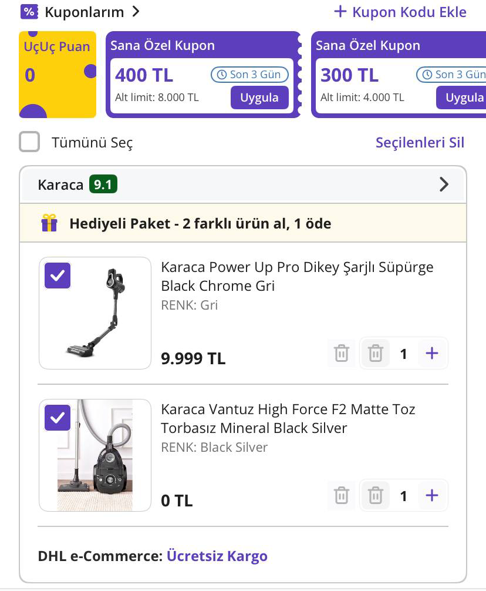Click + Kupon Kodu Ekle link

(x=400, y=12)
